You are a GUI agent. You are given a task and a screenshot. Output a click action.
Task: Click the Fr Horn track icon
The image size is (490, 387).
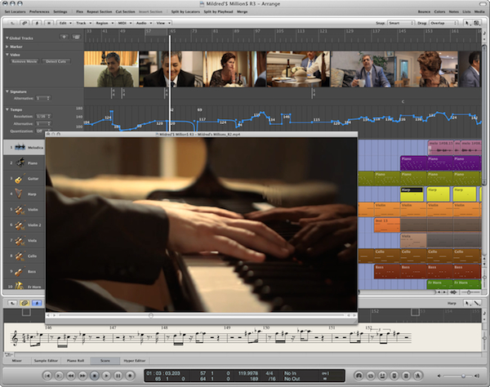tap(20, 286)
